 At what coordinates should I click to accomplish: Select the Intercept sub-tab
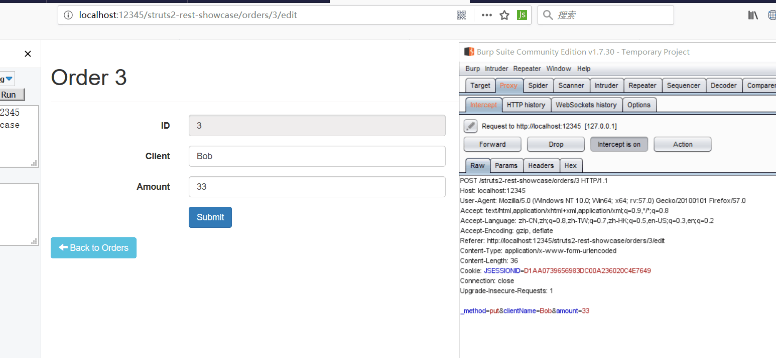coord(484,105)
